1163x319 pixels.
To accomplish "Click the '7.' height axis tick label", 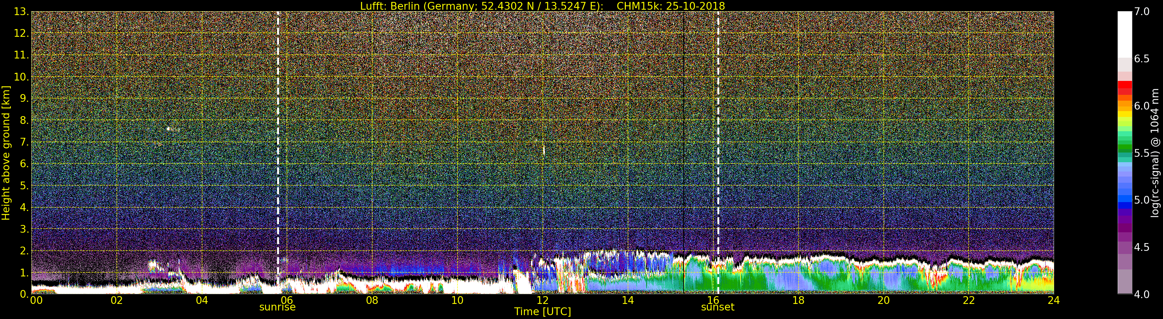I will click(x=24, y=142).
